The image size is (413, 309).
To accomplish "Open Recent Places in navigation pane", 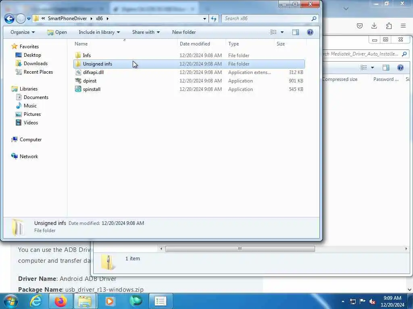I will click(38, 72).
